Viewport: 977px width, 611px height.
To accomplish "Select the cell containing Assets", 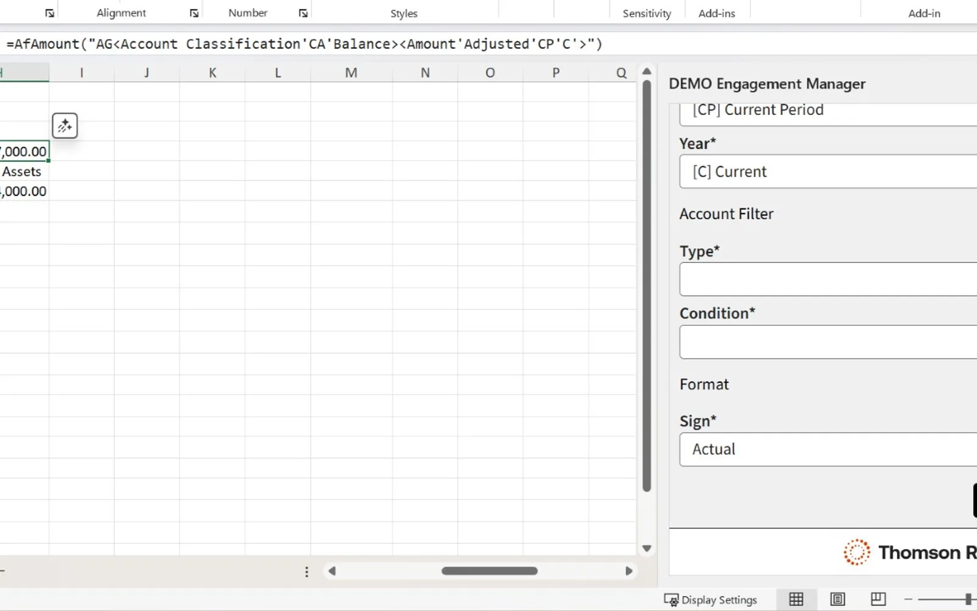I will pos(24,172).
